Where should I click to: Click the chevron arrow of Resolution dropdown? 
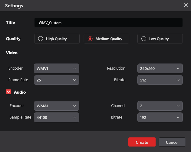click(178, 68)
